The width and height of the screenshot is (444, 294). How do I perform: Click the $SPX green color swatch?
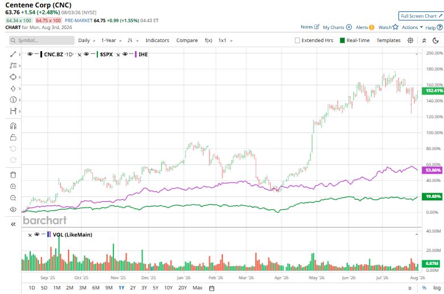[x=97, y=55]
